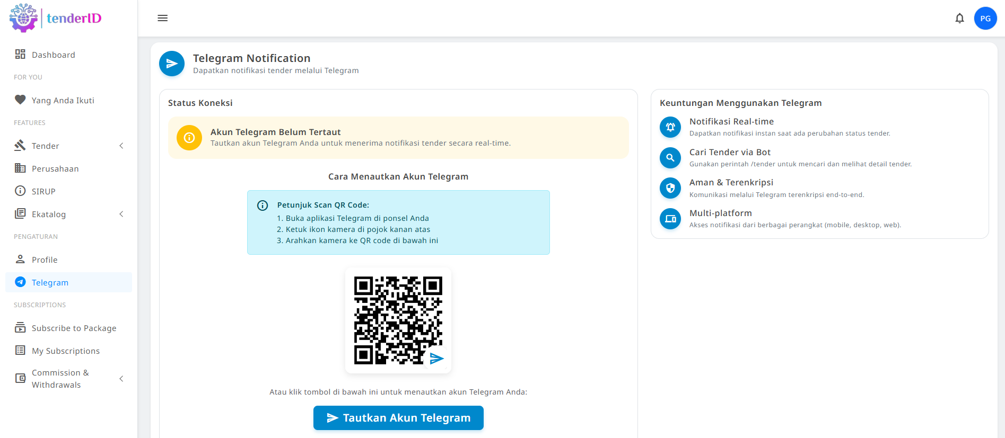This screenshot has width=1005, height=438.
Task: Click the tenderID logo
Action: click(55, 18)
